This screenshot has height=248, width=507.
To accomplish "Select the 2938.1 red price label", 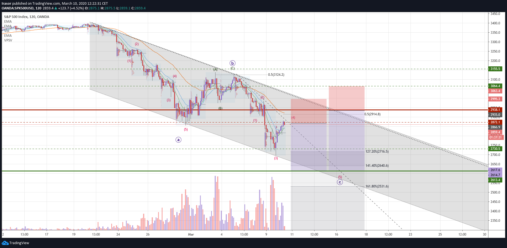I will (x=495, y=110).
